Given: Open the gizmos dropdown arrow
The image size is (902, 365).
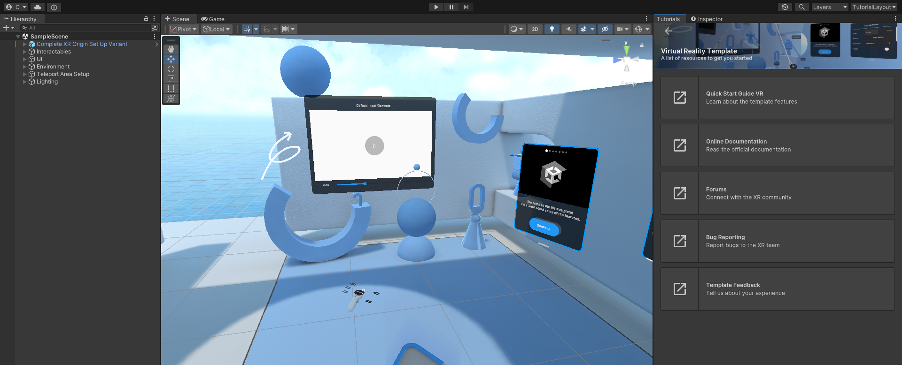Looking at the screenshot, I should (x=647, y=29).
